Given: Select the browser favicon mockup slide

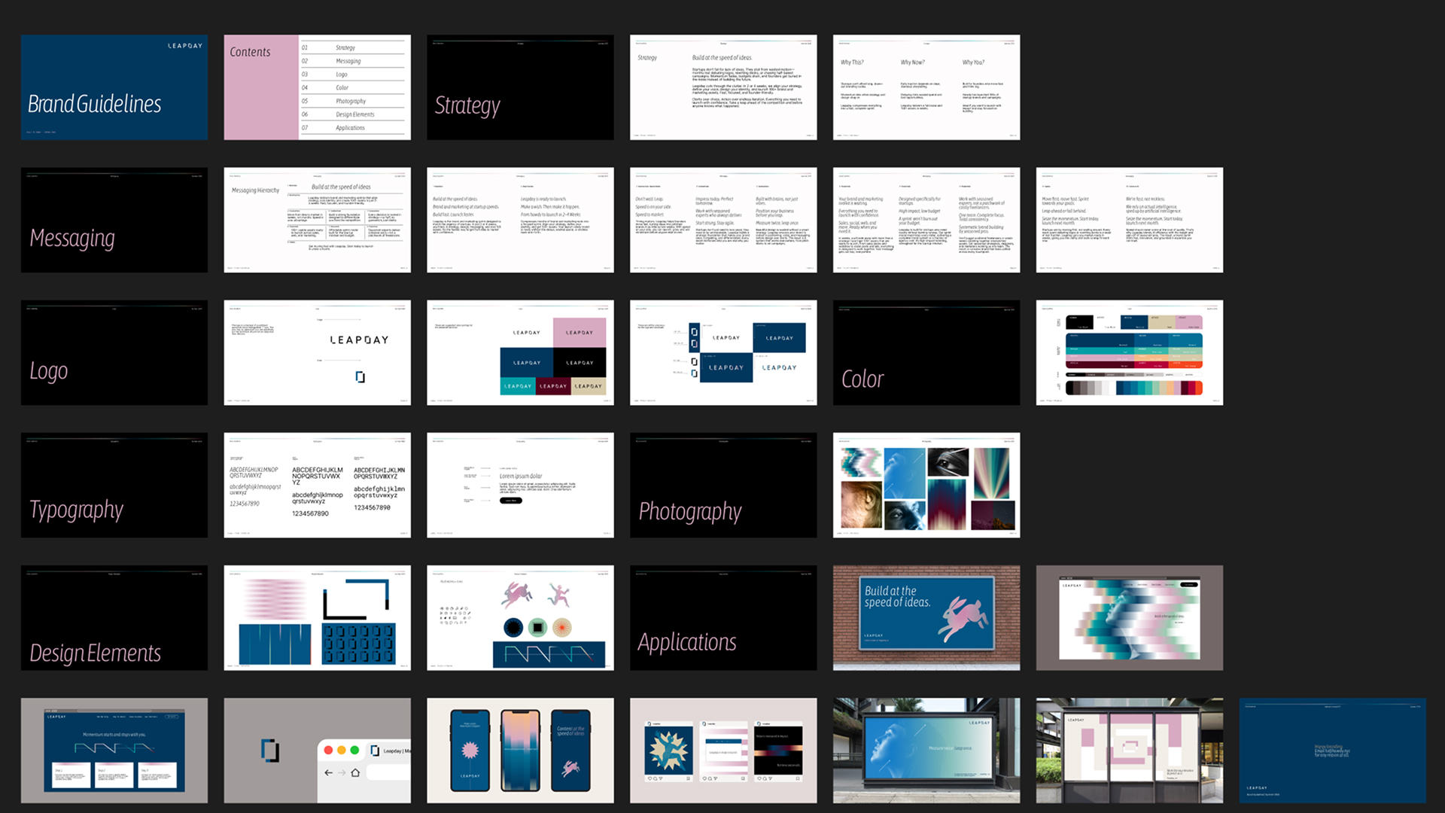Looking at the screenshot, I should (317, 750).
